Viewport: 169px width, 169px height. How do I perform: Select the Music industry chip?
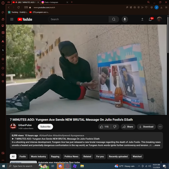tap(39, 156)
